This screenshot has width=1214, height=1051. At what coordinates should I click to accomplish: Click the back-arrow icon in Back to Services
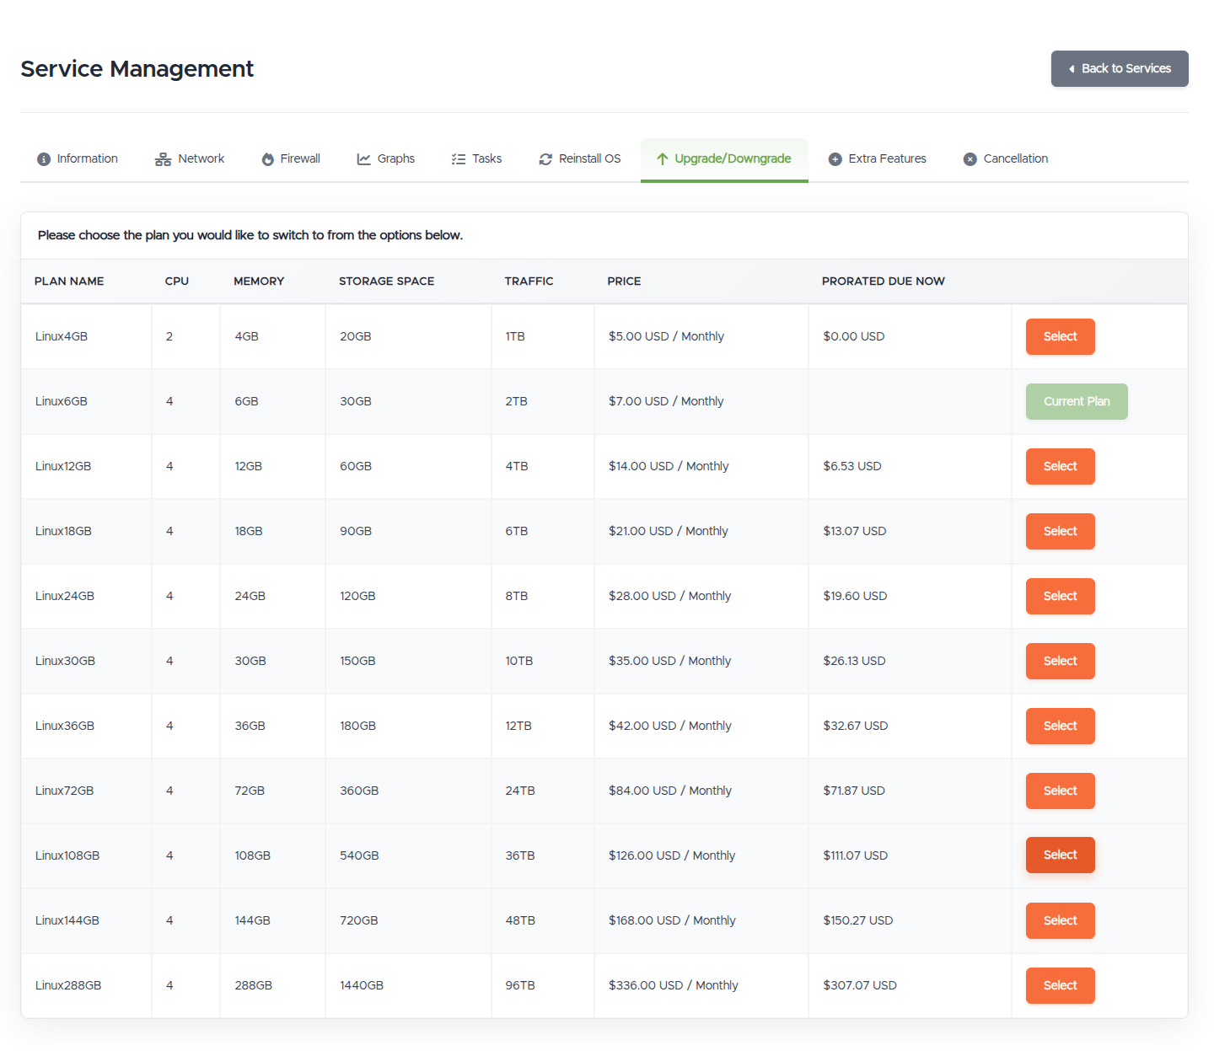click(1072, 69)
